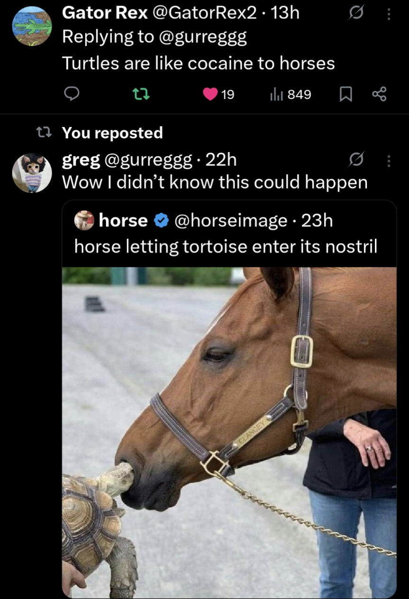409x599 pixels.
Task: Open the quoted horse tweet text
Action: (226, 246)
